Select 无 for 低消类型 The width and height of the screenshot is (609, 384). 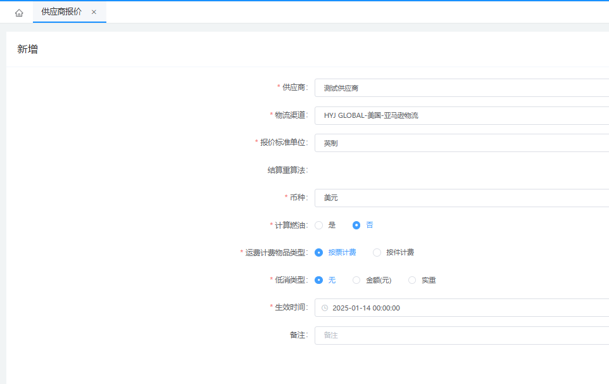pos(319,280)
